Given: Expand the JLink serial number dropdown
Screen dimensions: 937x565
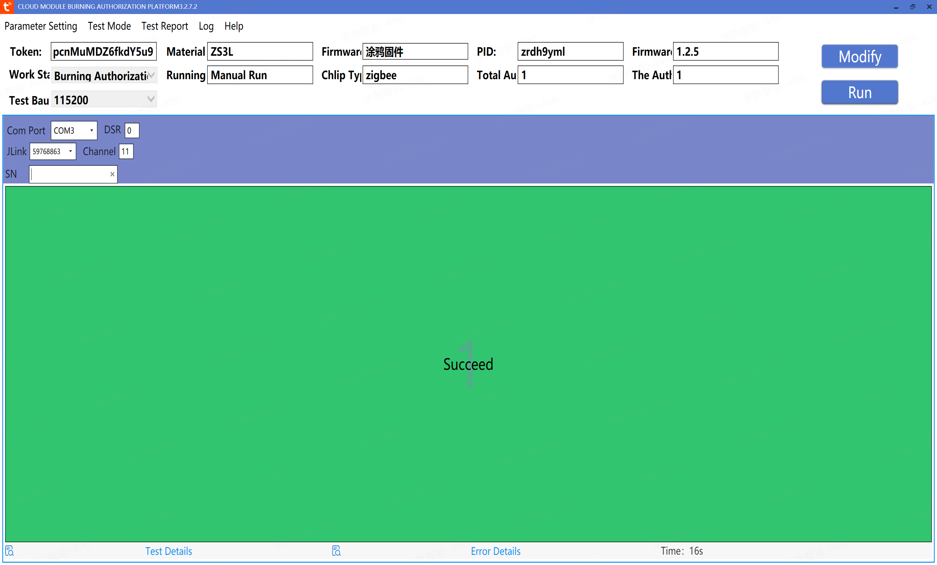Looking at the screenshot, I should (70, 151).
